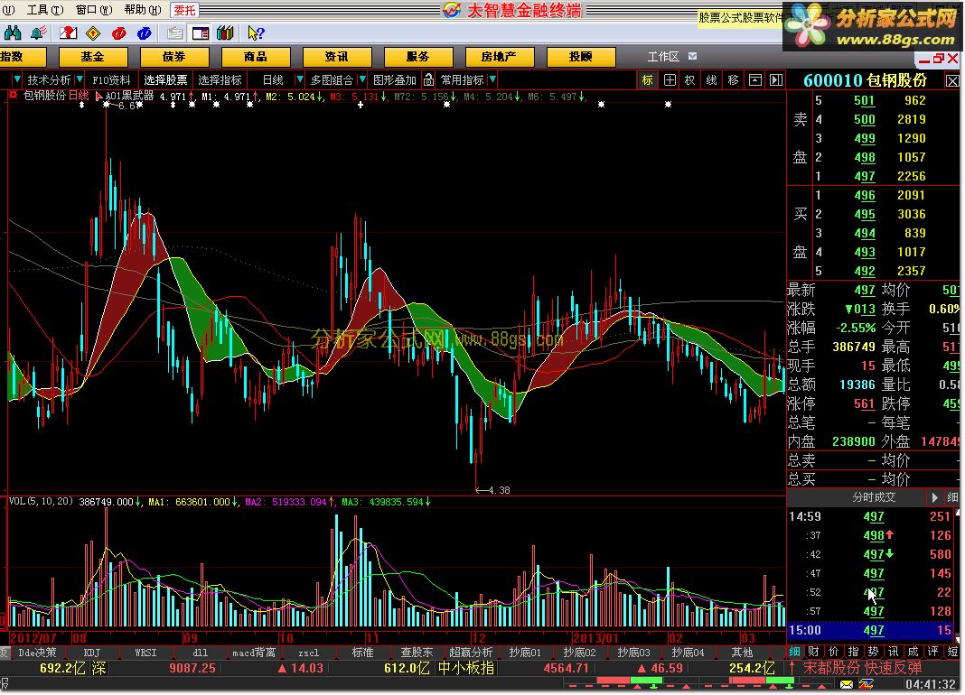Click the red question mark chart icon
This screenshot has width=965, height=695.
pyautogui.click(x=68, y=32)
